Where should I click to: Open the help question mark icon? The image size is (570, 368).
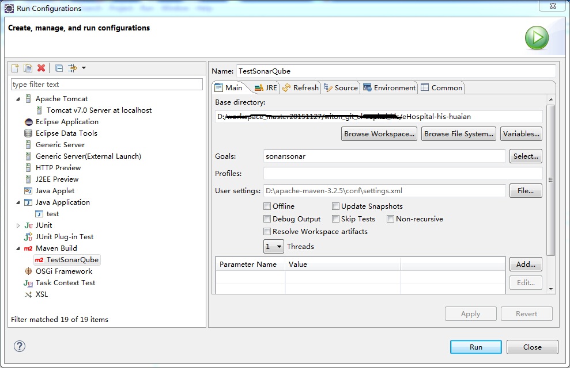(x=19, y=346)
